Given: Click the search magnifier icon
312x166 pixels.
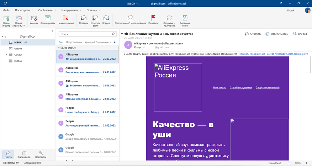Looking at the screenshot, I should [x=113, y=34].
